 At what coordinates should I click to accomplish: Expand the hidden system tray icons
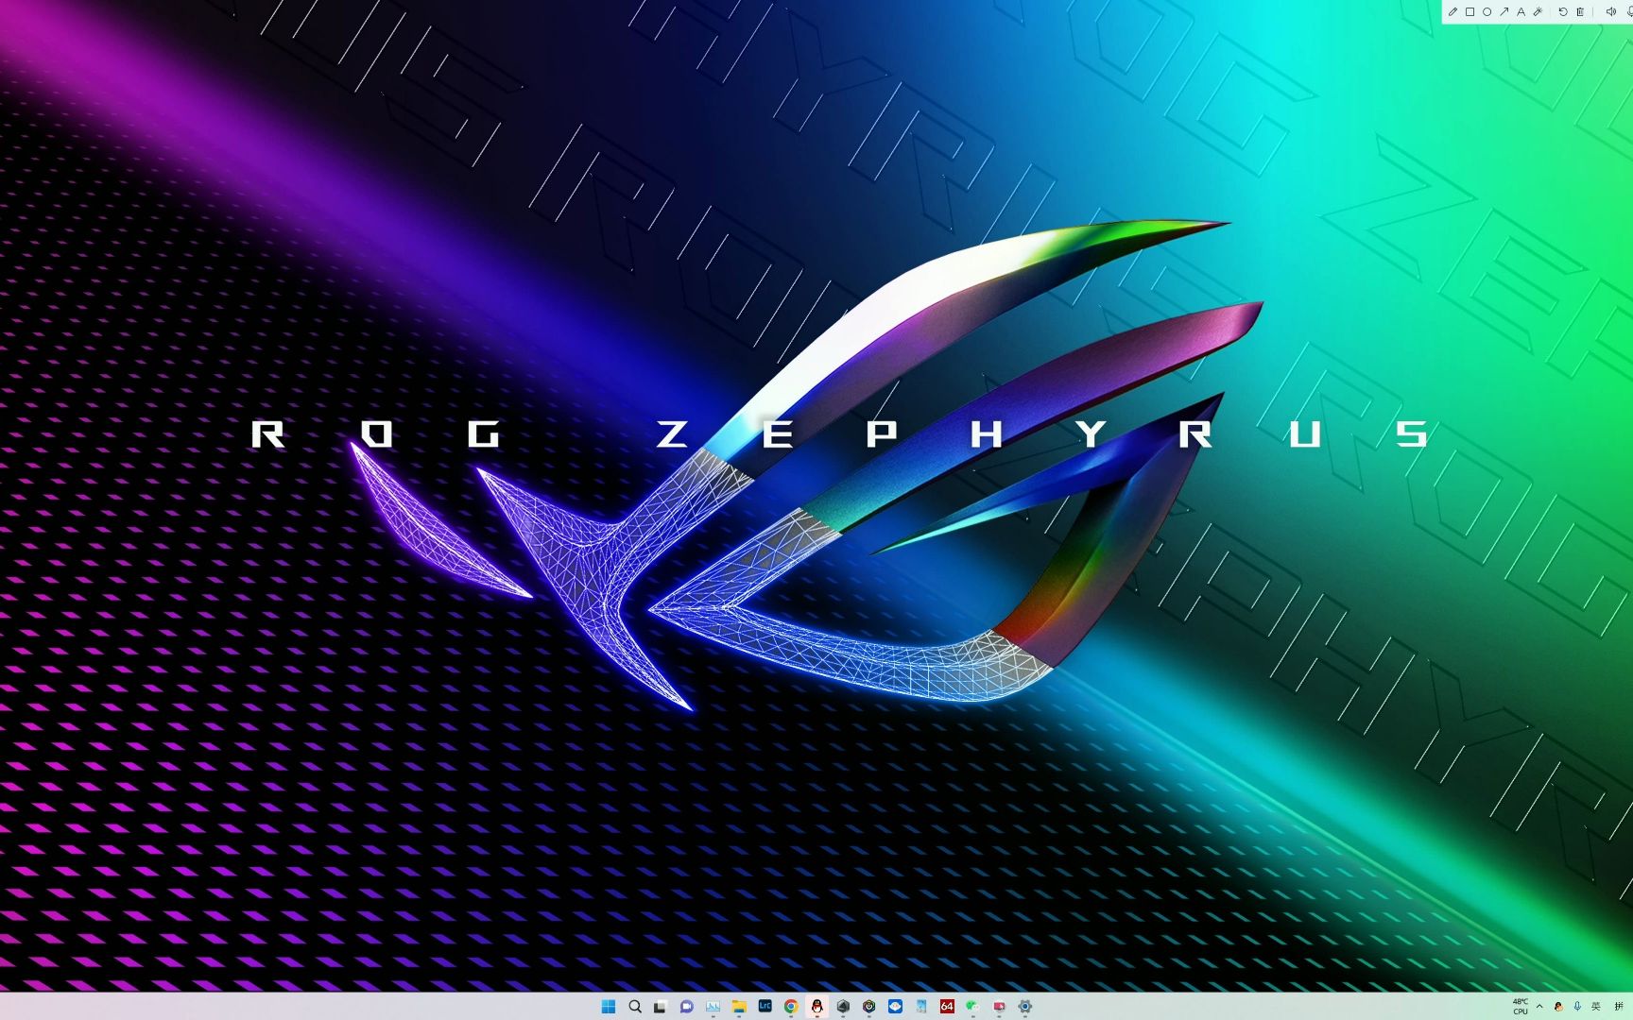coord(1539,1007)
